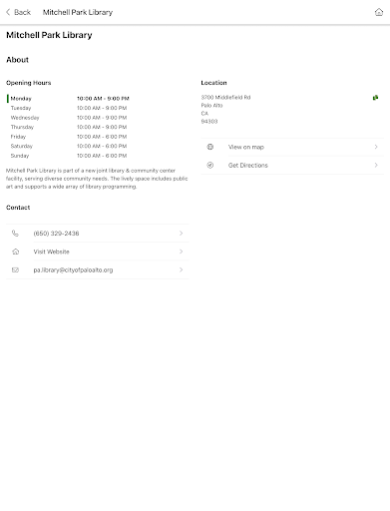Select the Saturday row in opening hours
The height and width of the screenshot is (511, 390).
click(x=68, y=146)
